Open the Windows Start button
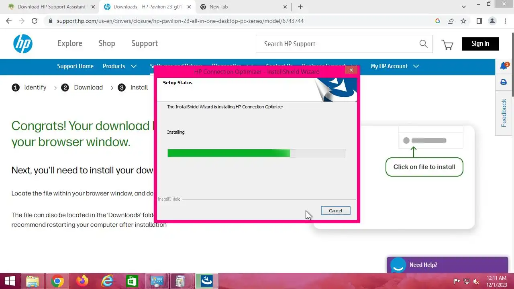 tap(10, 281)
